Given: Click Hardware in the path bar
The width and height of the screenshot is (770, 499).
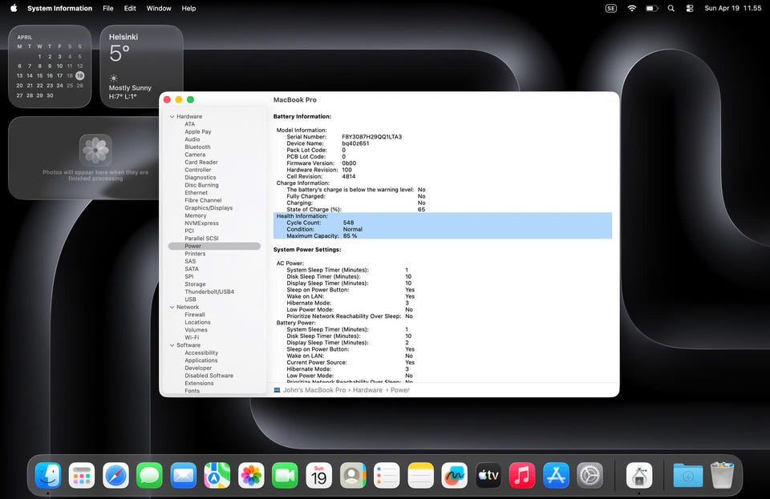Looking at the screenshot, I should coord(367,390).
